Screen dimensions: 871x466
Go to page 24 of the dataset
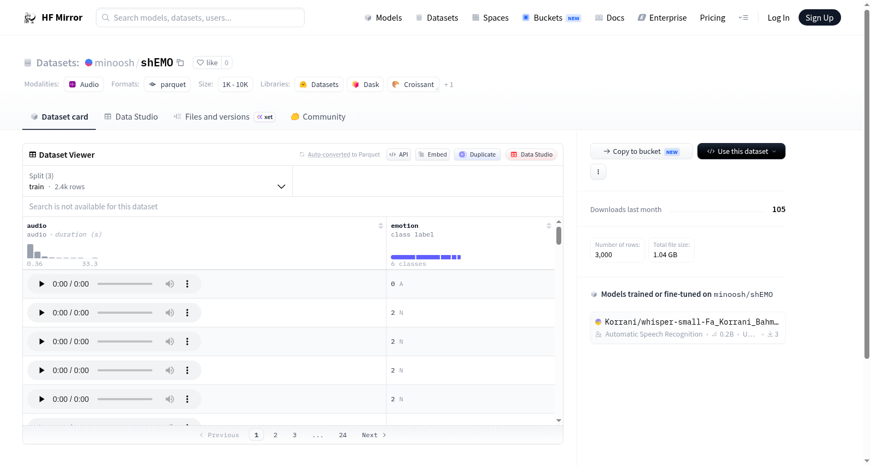click(343, 435)
